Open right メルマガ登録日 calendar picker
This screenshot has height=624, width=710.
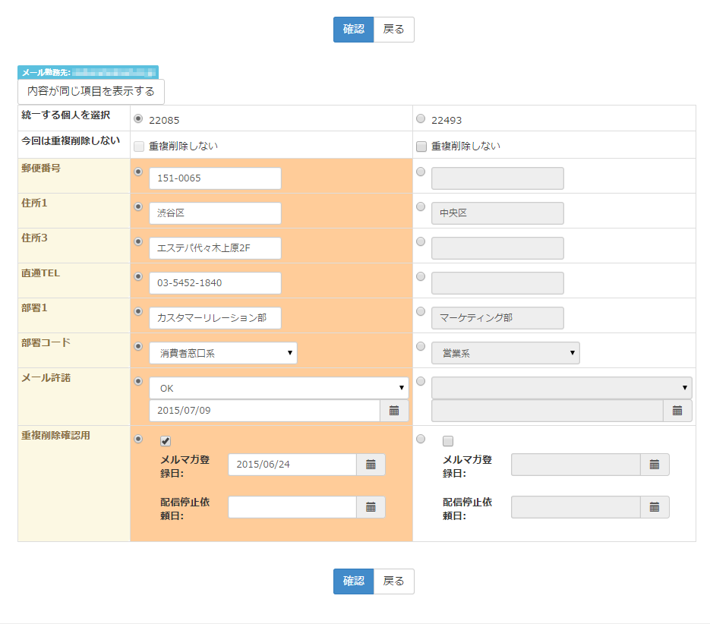tap(654, 465)
